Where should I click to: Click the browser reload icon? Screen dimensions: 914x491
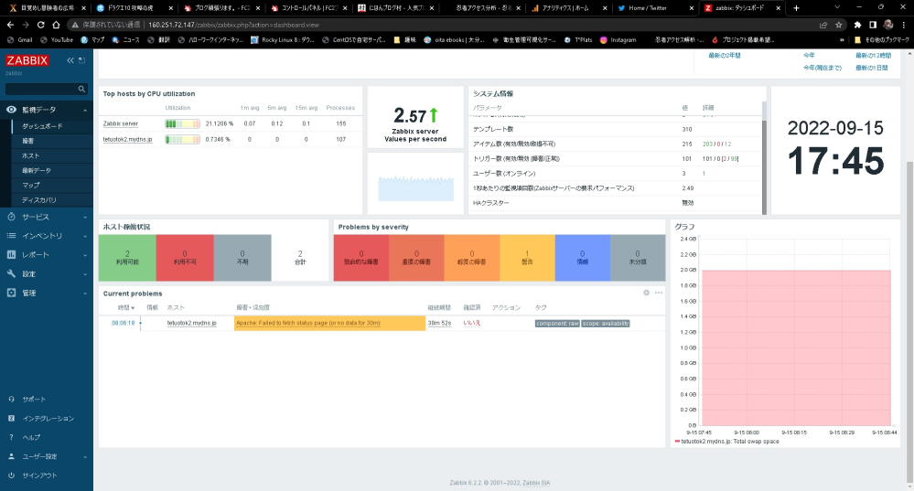[44, 25]
